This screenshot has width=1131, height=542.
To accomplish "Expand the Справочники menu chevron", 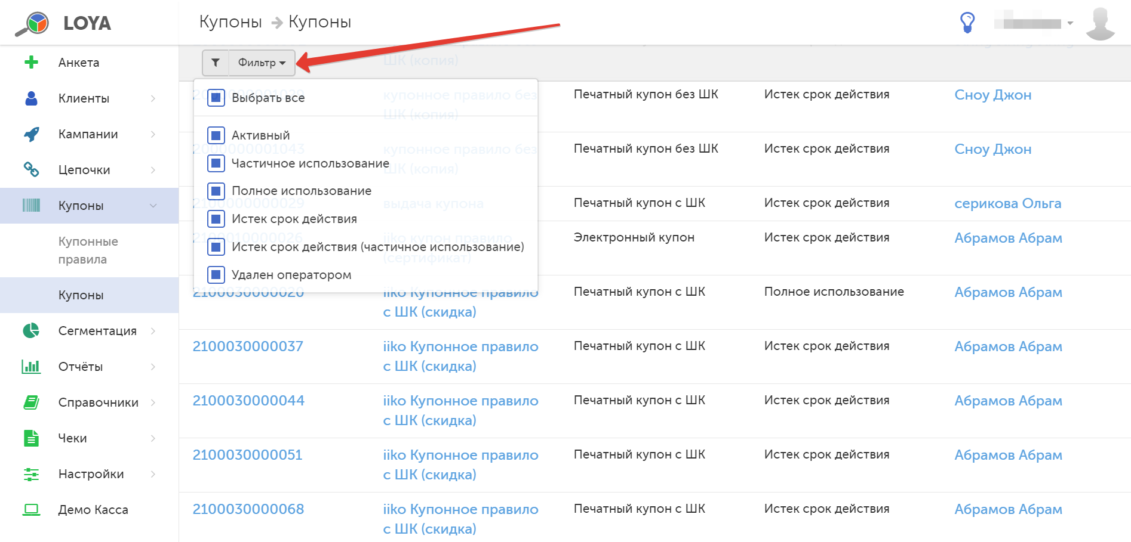I will click(x=153, y=402).
